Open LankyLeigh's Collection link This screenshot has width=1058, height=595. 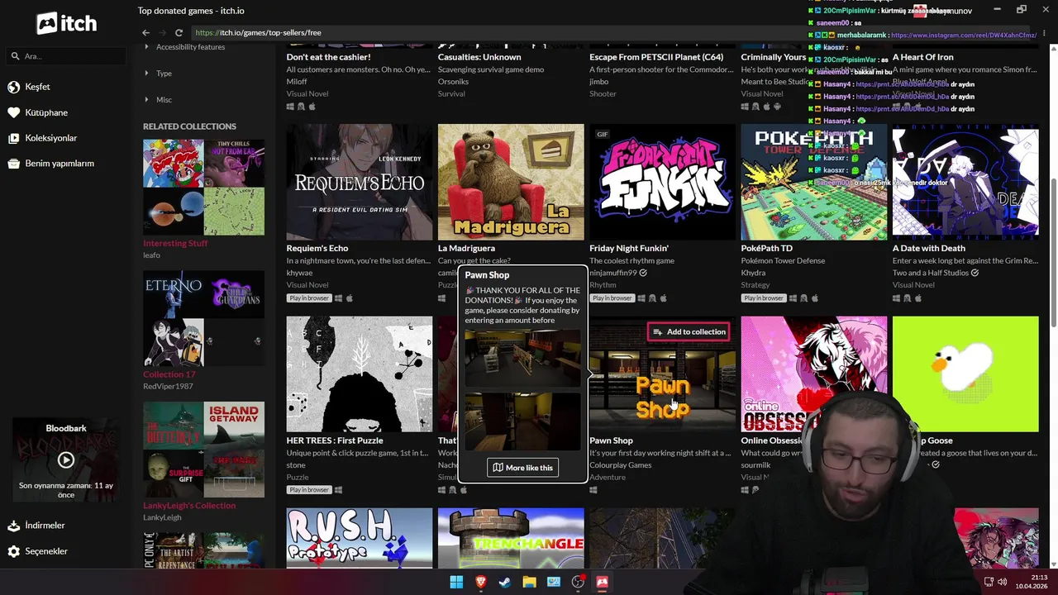189,505
